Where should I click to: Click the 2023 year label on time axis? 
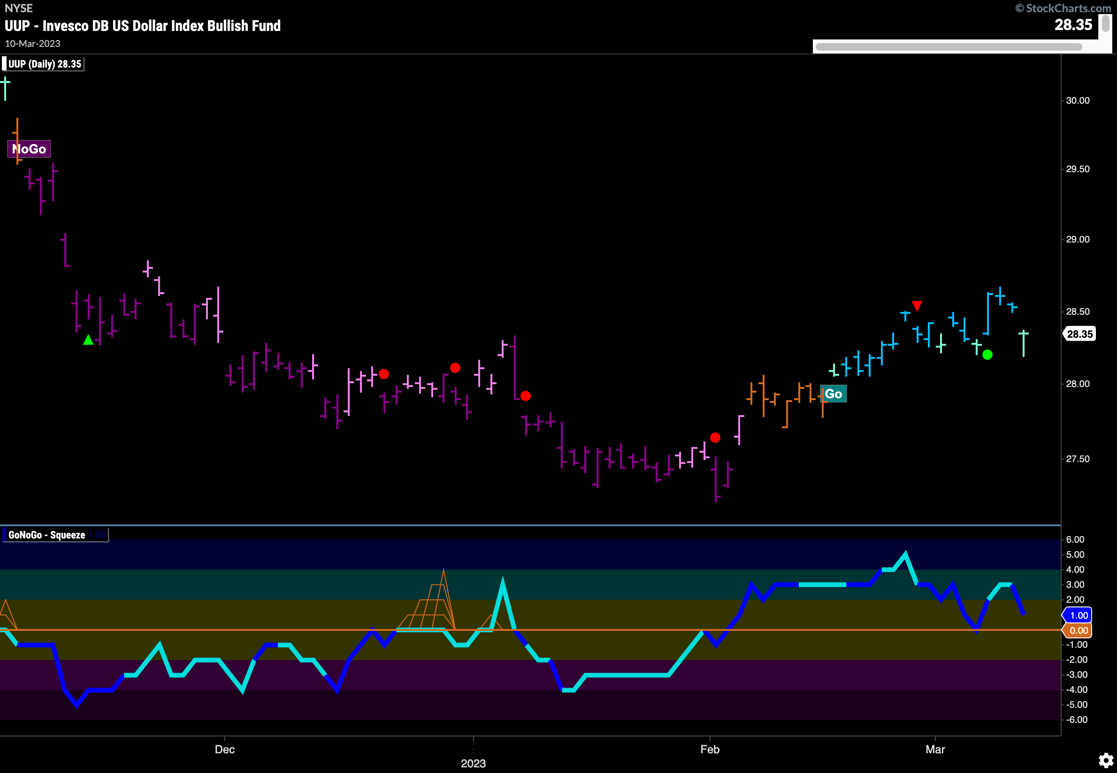tap(474, 763)
